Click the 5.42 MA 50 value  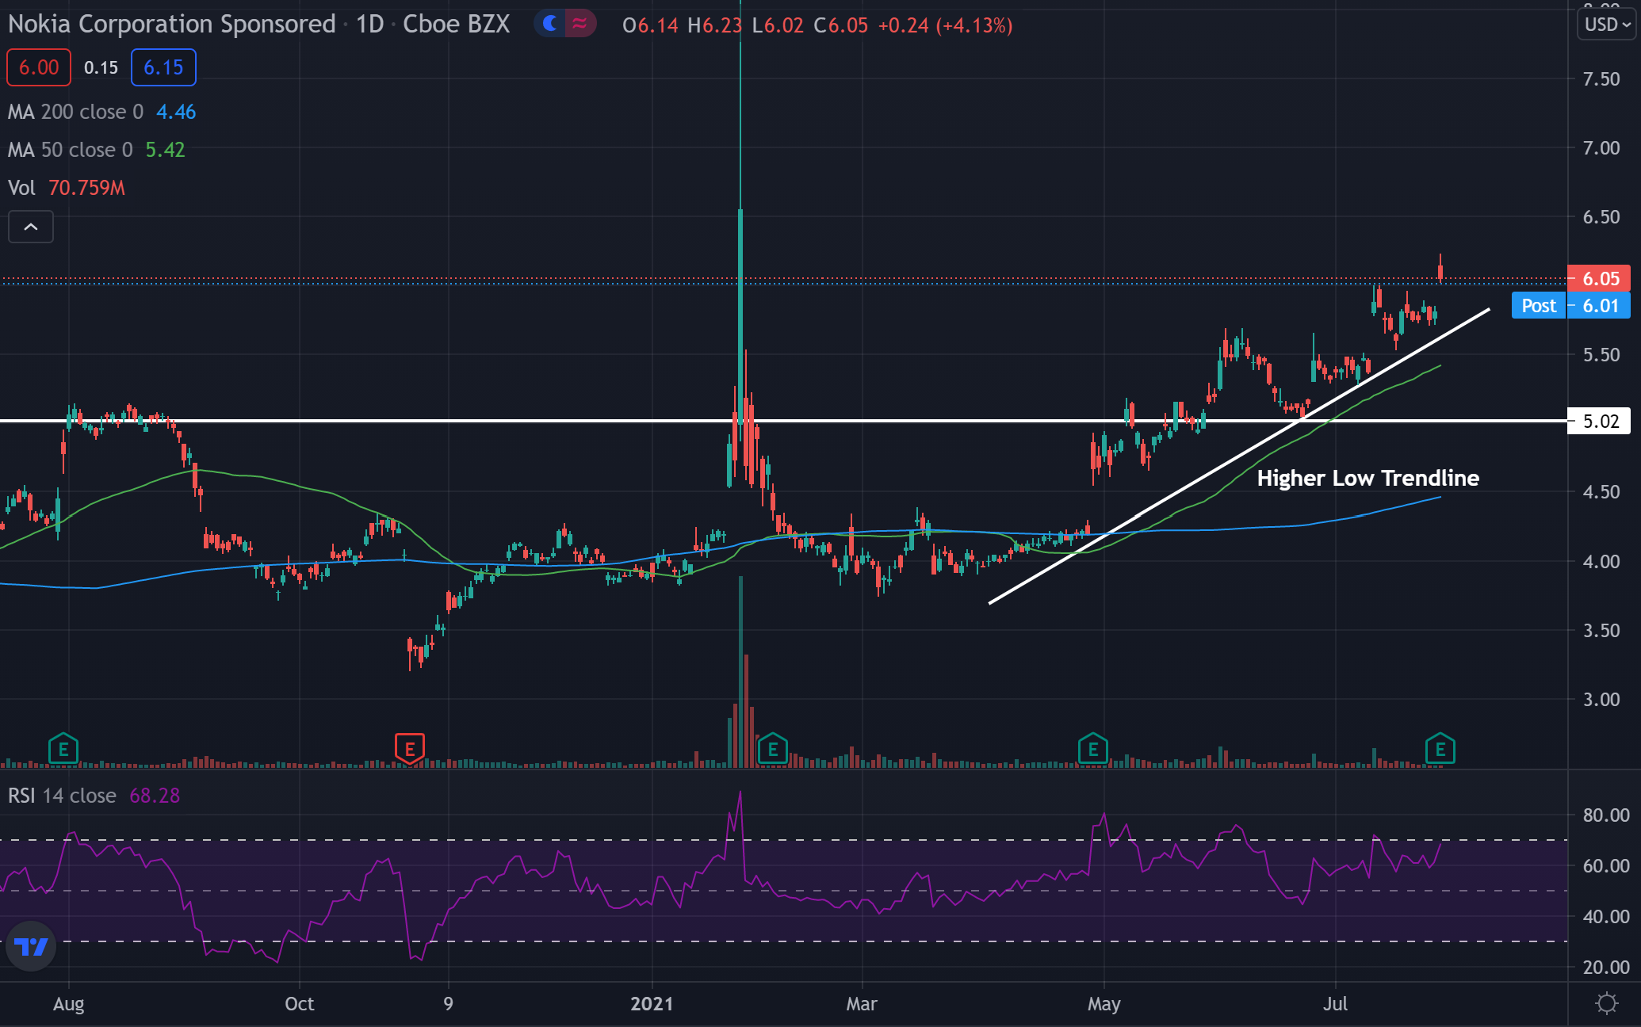click(x=165, y=150)
